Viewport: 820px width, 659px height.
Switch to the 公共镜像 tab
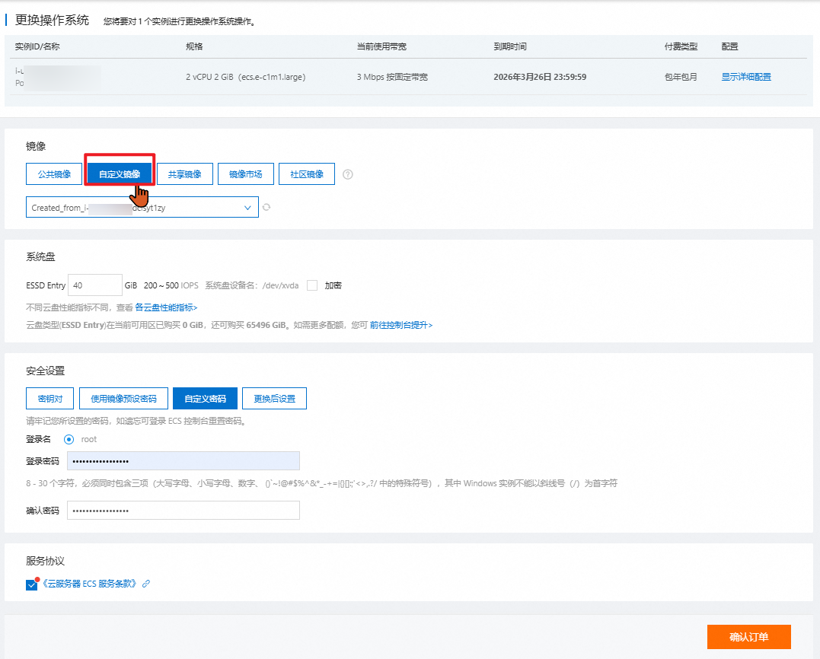coord(54,174)
